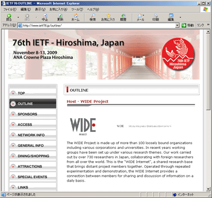Open the SPECIAL EVENTS page

tap(33, 177)
